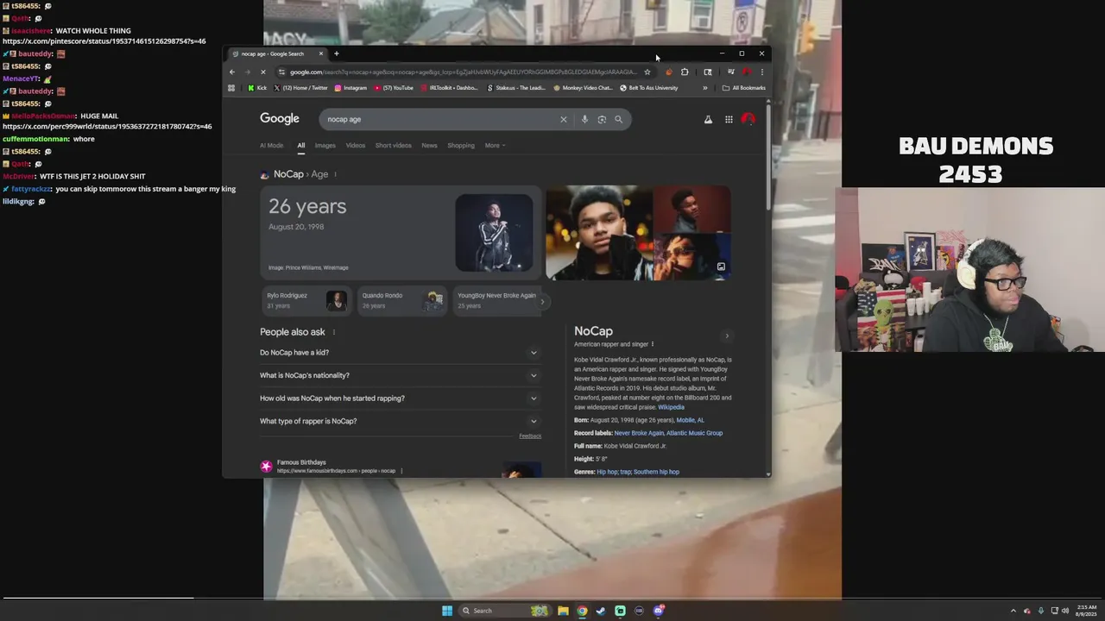
Task: Open the Kick bookmark
Action: pyautogui.click(x=257, y=88)
